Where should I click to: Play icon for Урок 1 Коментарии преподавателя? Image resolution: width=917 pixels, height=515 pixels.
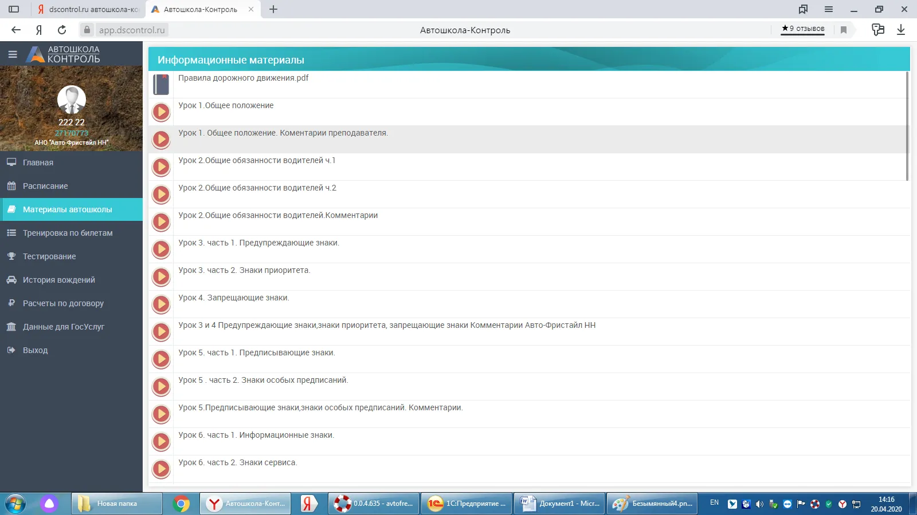pos(161,140)
